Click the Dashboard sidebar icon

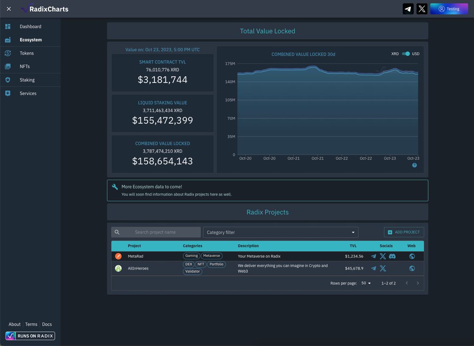pos(8,26)
